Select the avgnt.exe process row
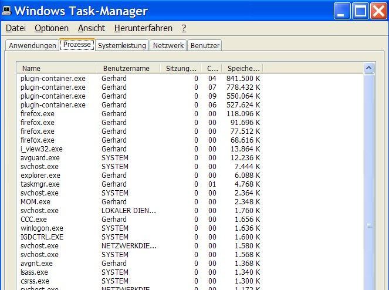This screenshot has height=290, width=389. tap(140, 264)
